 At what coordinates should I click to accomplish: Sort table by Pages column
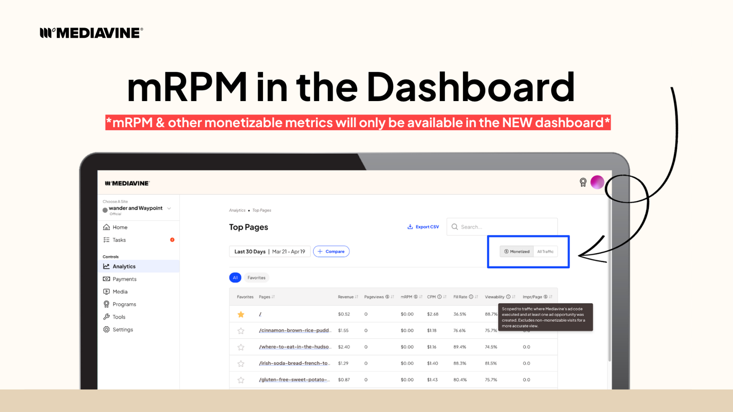(273, 297)
